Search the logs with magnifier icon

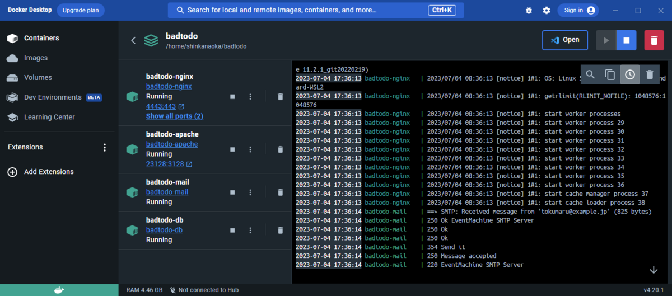point(590,74)
